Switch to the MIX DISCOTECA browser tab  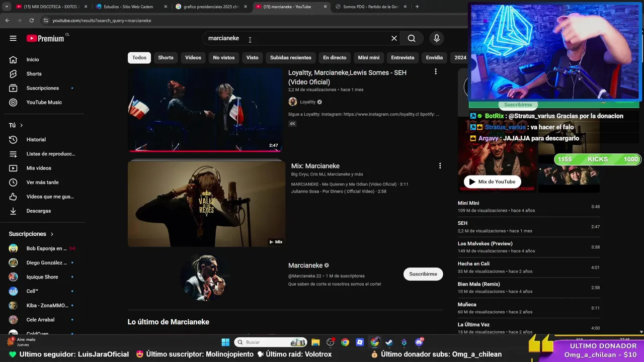coord(50,7)
